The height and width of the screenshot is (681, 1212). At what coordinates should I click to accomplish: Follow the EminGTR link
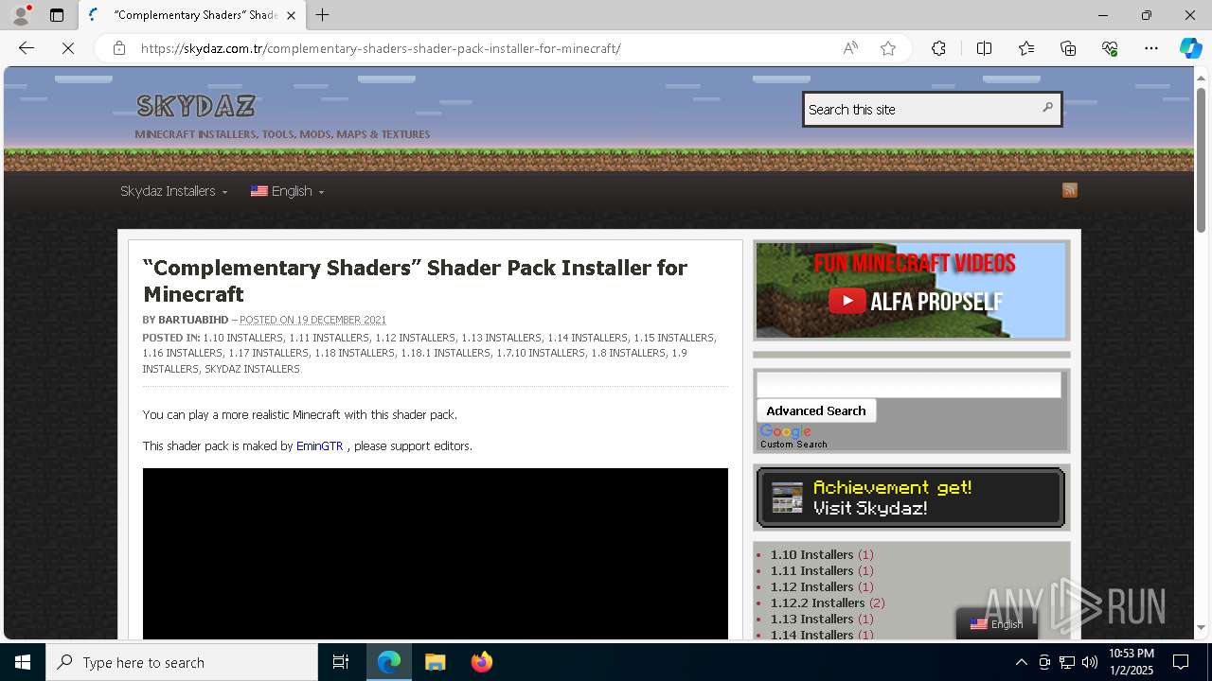320,445
